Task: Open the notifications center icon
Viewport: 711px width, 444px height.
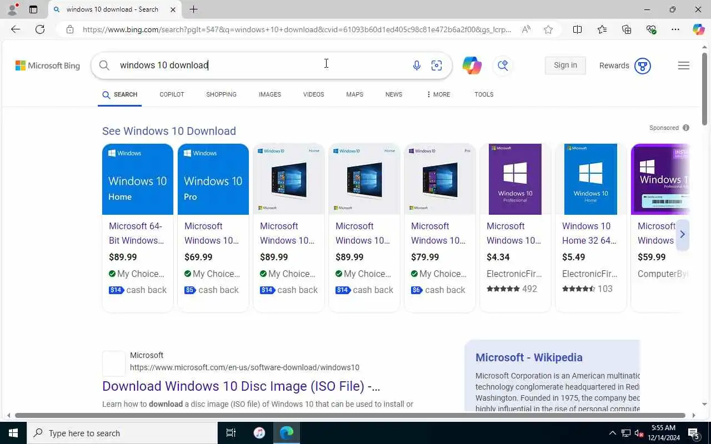Action: [693, 433]
